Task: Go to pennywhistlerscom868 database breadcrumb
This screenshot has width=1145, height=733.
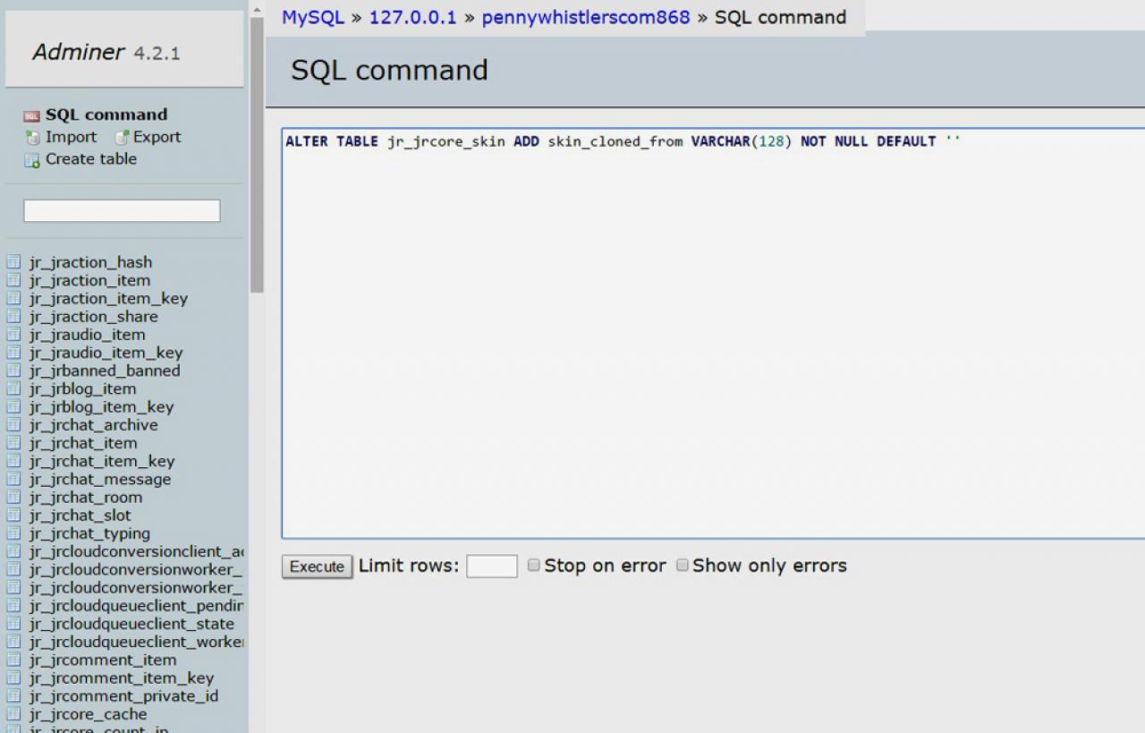Action: [x=586, y=17]
